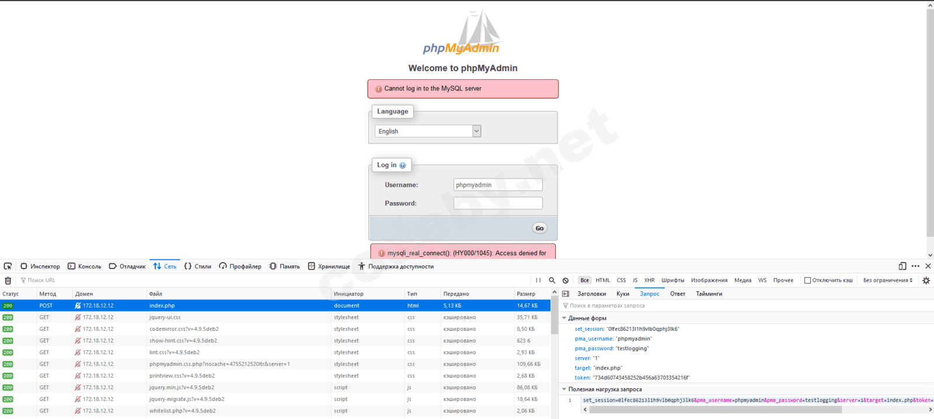This screenshot has height=419, width=934.
Task: Sort by Статус column header
Action: click(18, 294)
